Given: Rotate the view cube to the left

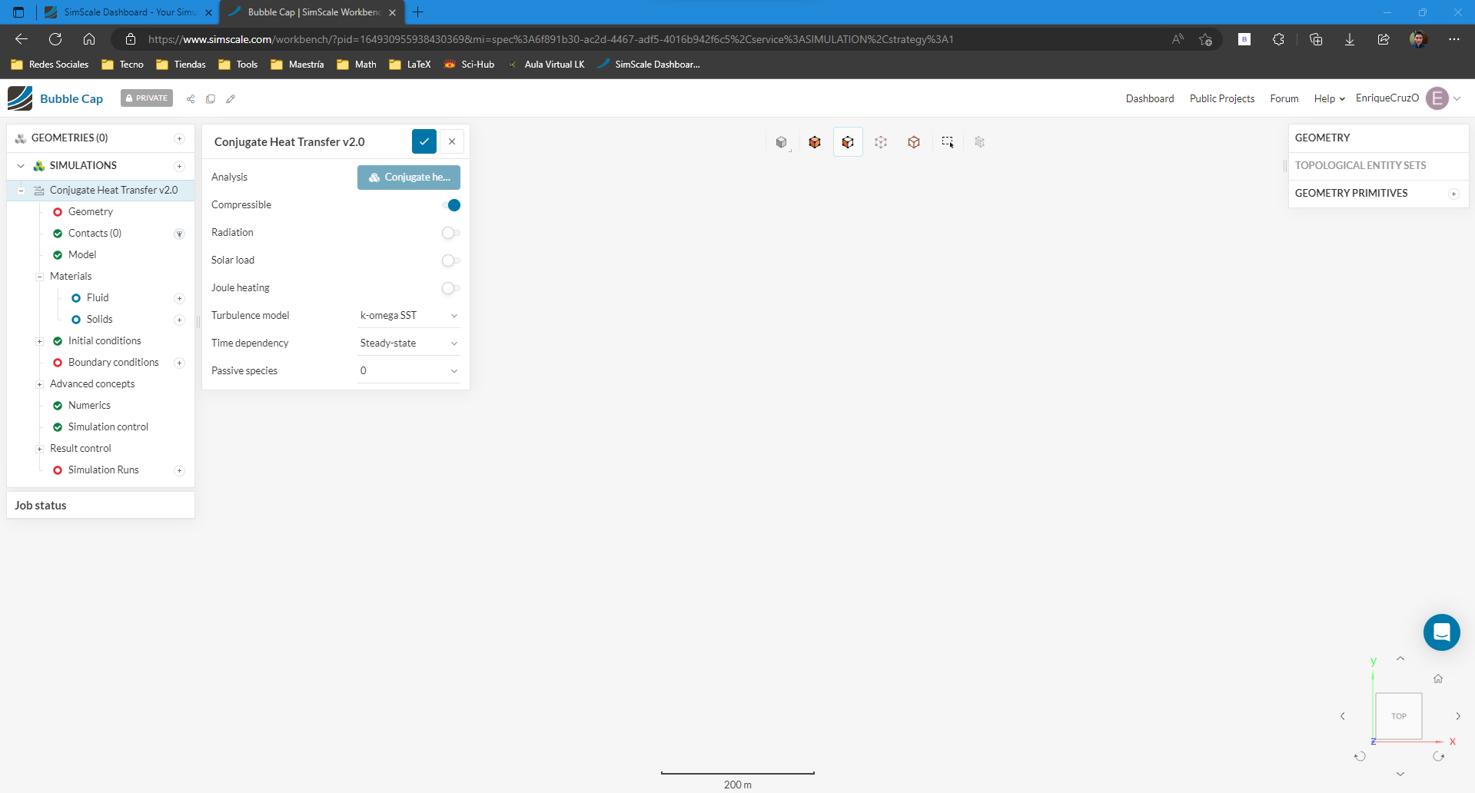Looking at the screenshot, I should [1343, 716].
